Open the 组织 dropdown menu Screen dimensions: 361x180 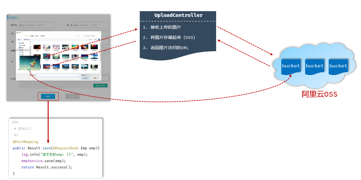pos(19,39)
